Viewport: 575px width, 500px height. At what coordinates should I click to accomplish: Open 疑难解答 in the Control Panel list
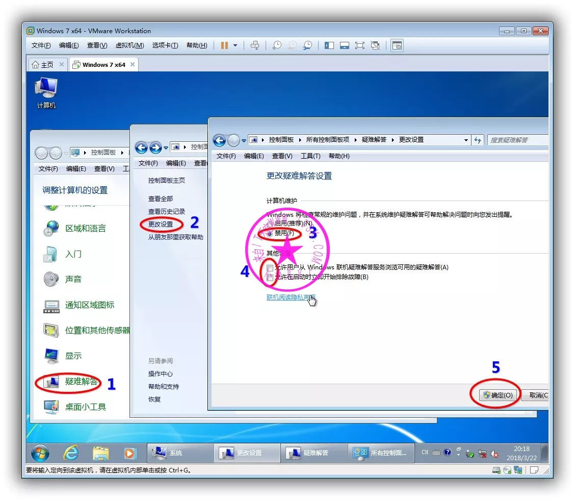coord(81,382)
